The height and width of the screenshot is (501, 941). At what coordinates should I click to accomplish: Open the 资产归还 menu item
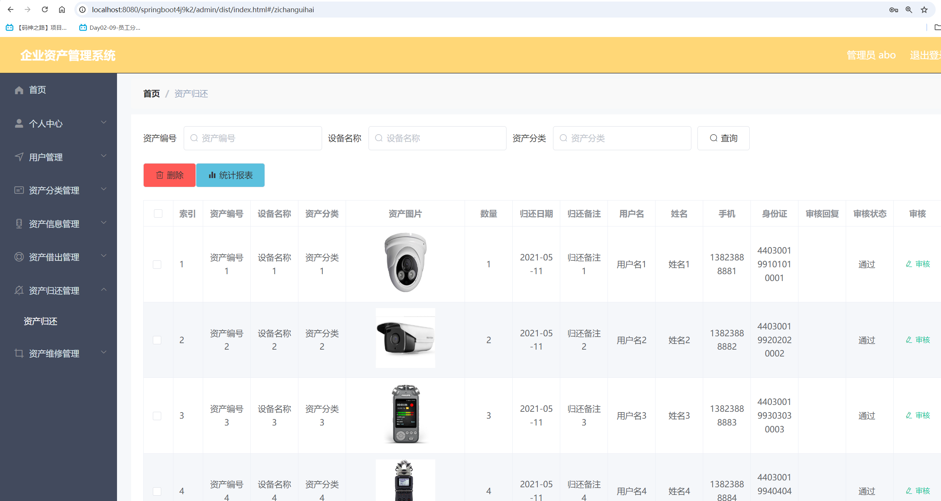40,321
